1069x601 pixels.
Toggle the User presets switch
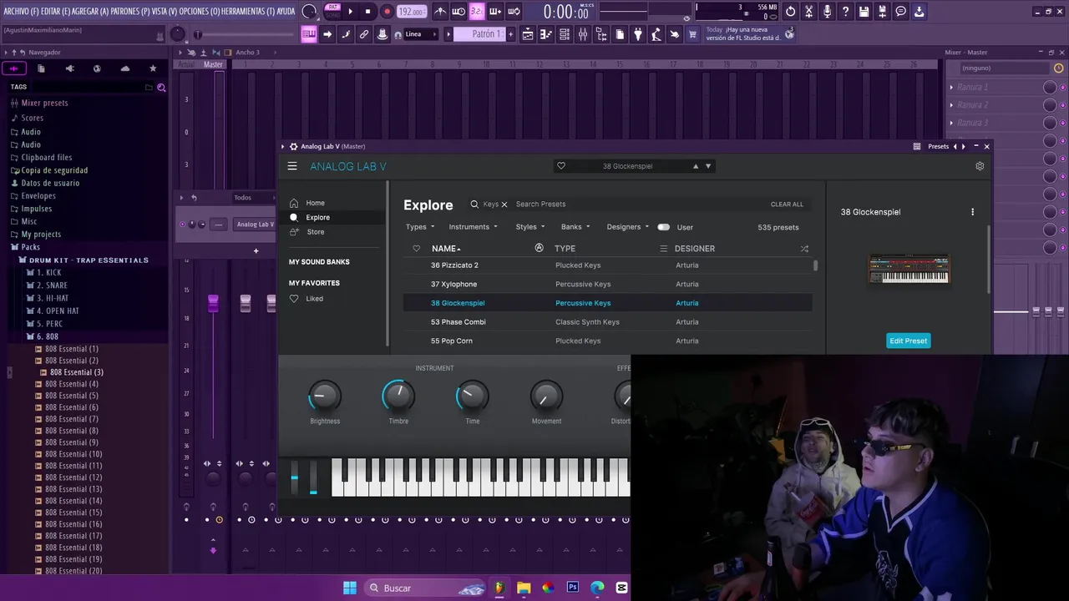[x=663, y=227]
